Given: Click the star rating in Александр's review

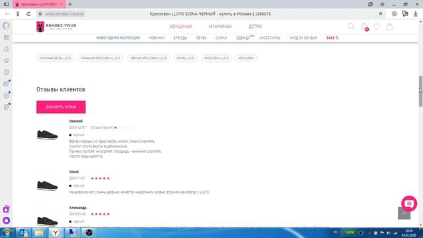Looking at the screenshot, I should (100, 214).
